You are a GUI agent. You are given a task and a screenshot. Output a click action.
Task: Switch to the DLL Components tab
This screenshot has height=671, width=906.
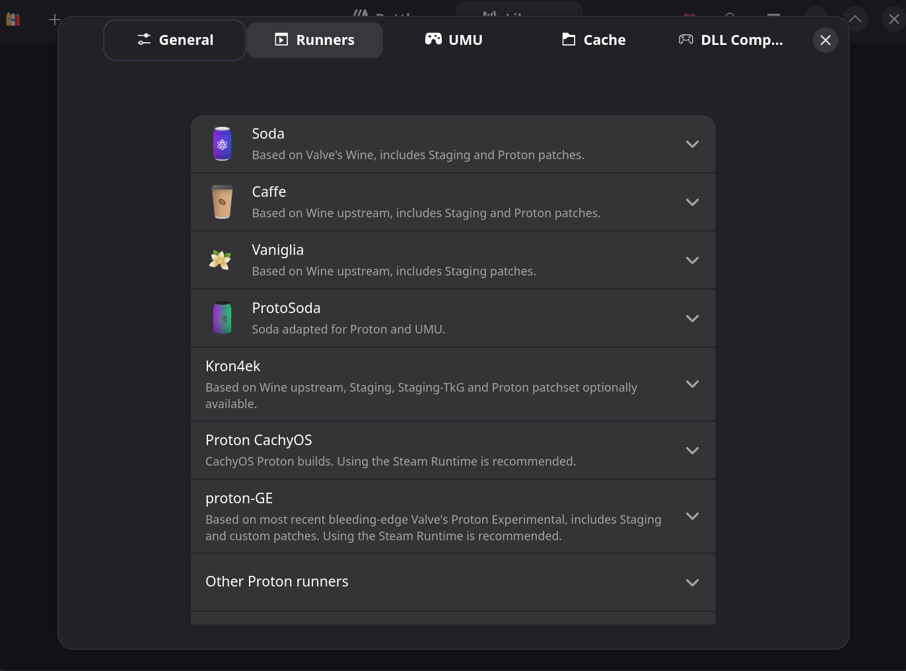click(731, 40)
